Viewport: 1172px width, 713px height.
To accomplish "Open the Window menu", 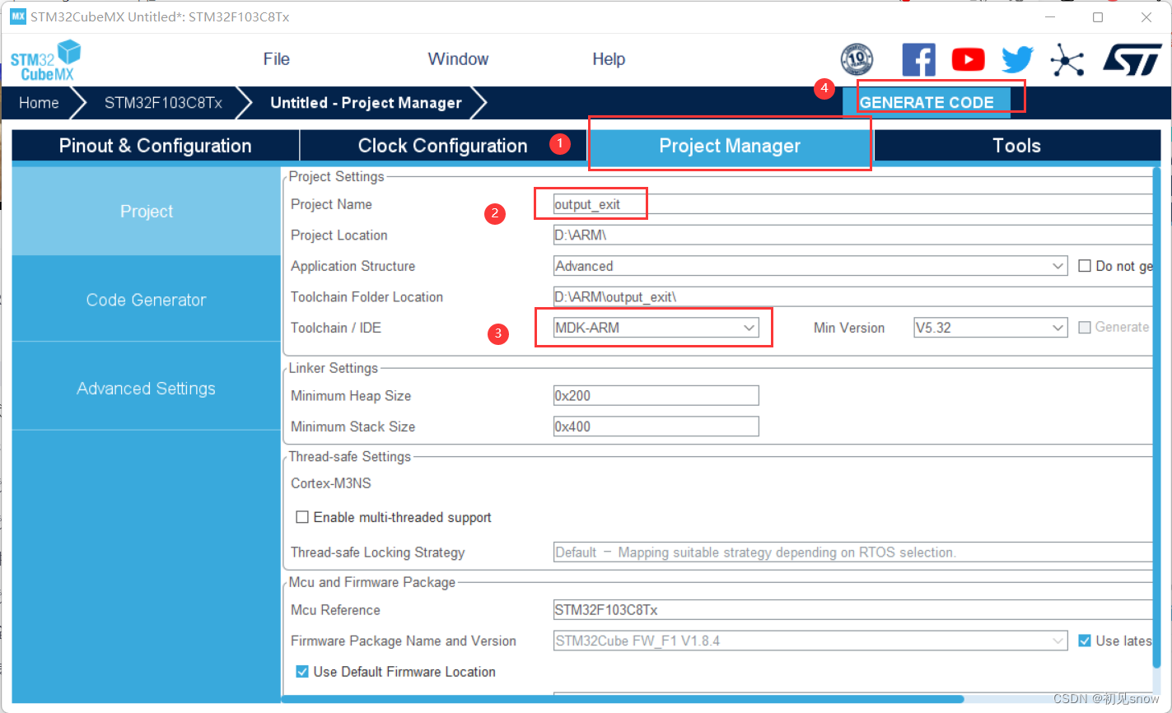I will pos(458,59).
